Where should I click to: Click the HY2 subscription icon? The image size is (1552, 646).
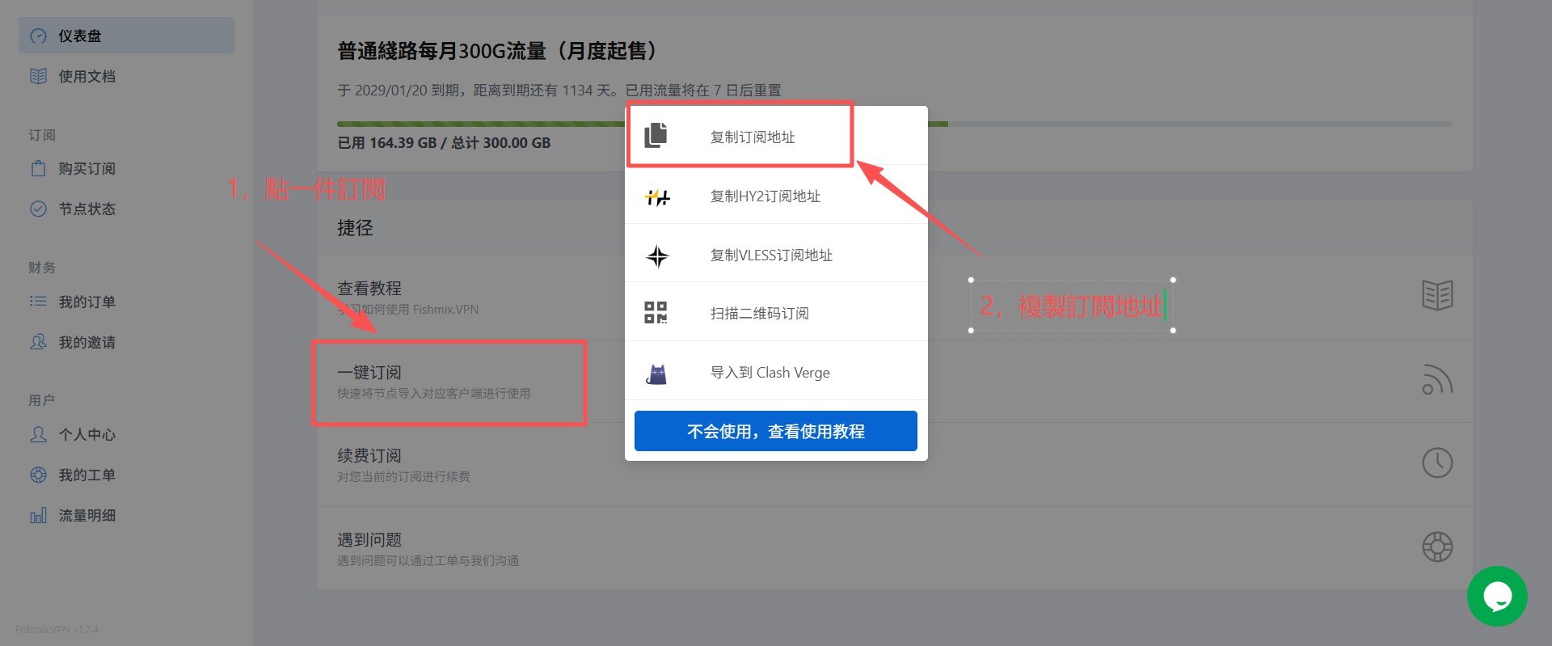[657, 196]
